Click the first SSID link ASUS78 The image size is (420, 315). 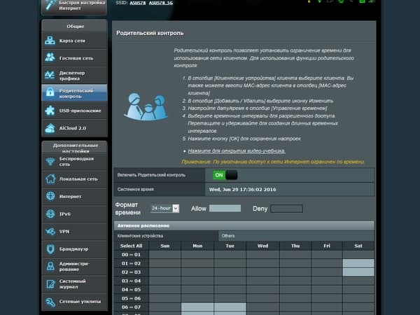tap(138, 3)
